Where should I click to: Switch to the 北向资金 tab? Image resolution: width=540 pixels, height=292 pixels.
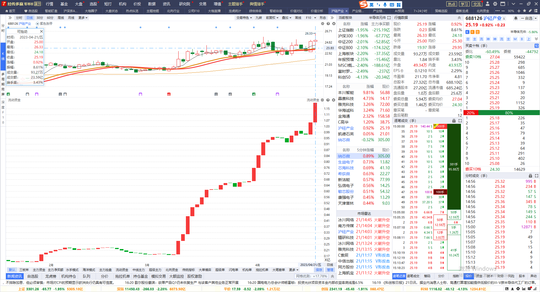pos(483,11)
